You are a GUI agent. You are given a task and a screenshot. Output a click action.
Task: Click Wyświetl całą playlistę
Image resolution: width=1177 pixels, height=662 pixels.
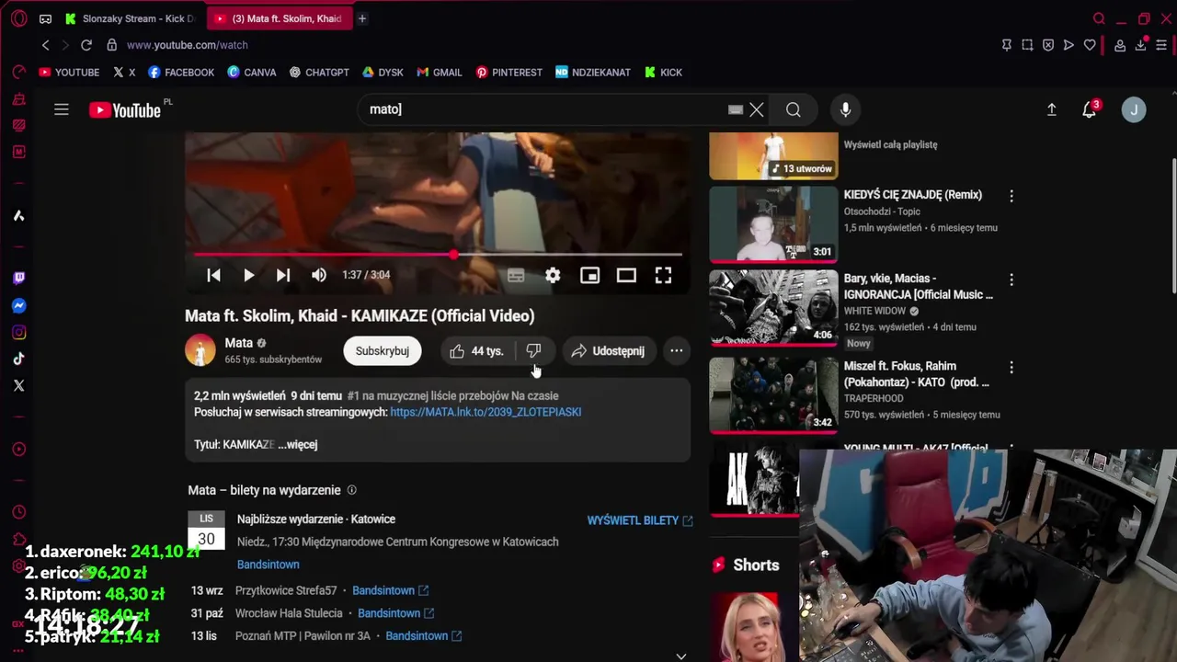click(x=891, y=145)
